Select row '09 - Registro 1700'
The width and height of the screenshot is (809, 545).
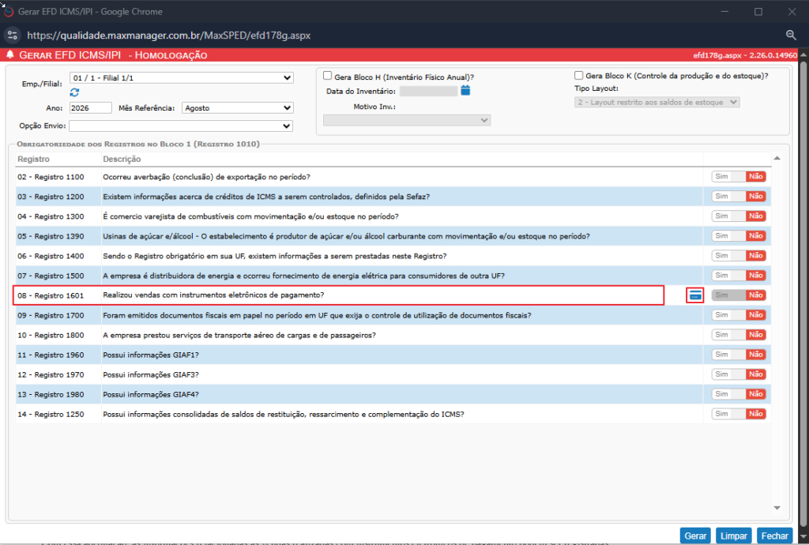point(393,315)
